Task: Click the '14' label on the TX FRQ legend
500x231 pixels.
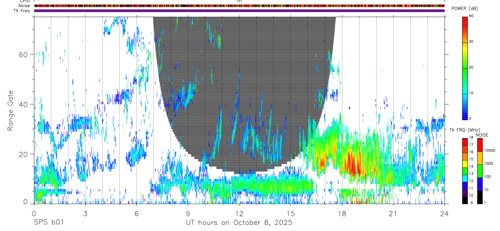Action: point(471,166)
